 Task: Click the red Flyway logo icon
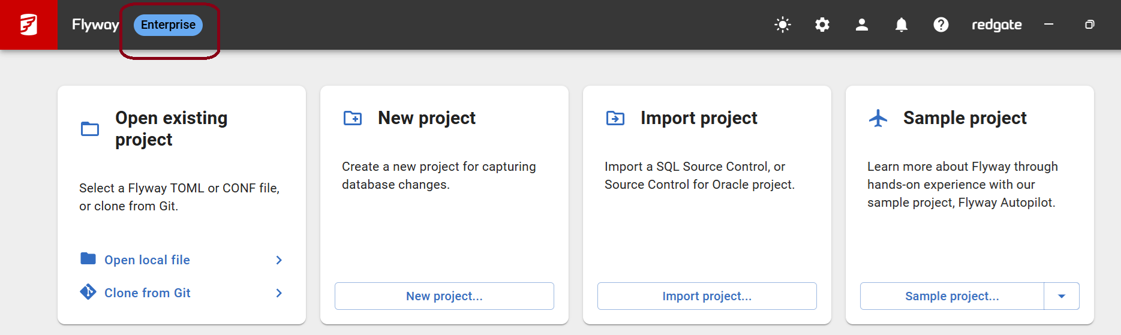(28, 25)
